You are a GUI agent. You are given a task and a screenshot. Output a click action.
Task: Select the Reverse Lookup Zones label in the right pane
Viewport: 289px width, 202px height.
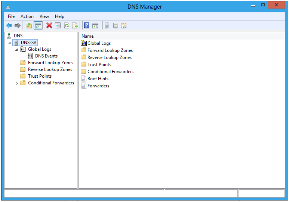pos(110,58)
